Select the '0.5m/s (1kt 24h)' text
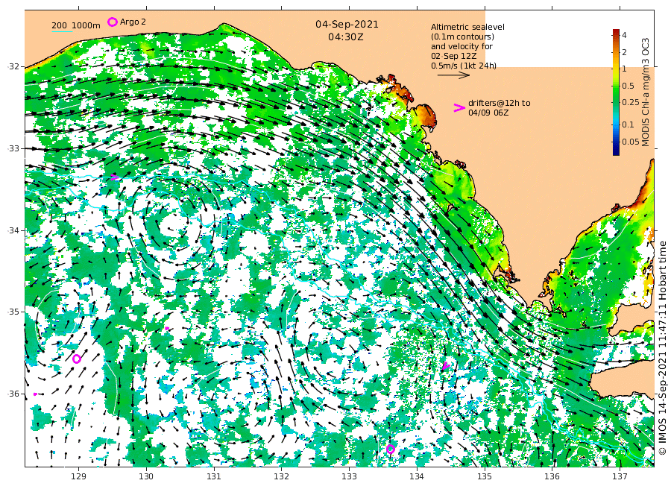671x492 pixels. [x=464, y=66]
